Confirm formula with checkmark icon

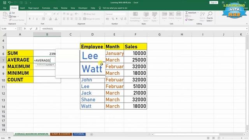tap(31, 28)
